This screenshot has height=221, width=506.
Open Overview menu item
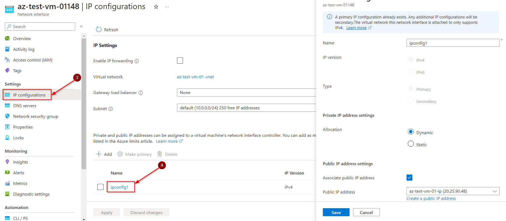click(22, 38)
